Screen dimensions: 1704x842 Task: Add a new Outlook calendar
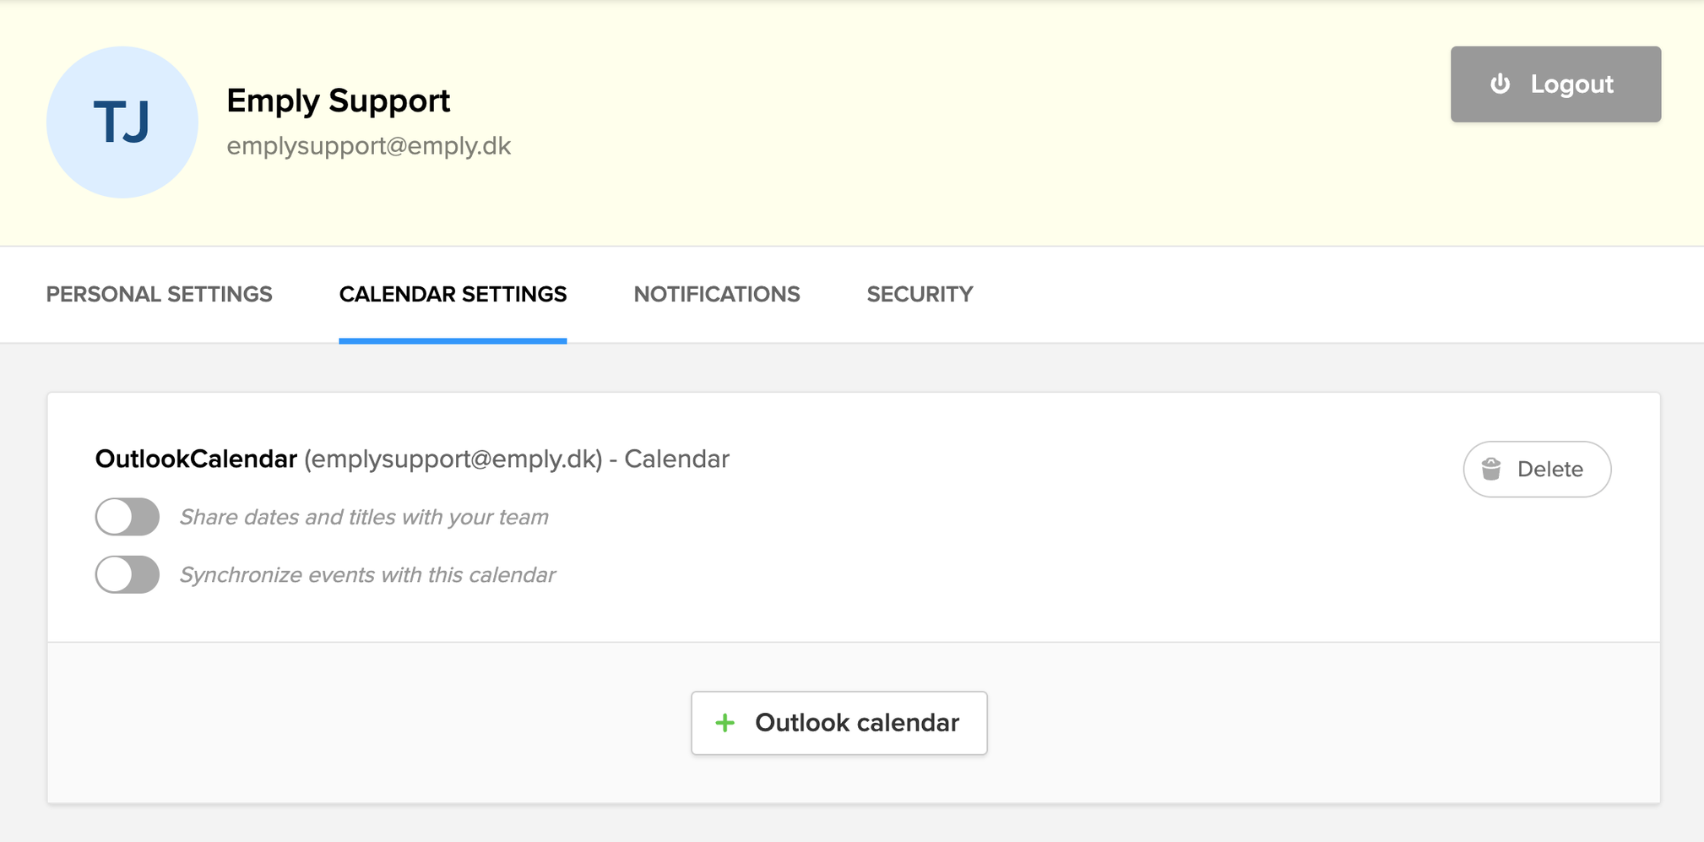[838, 723]
